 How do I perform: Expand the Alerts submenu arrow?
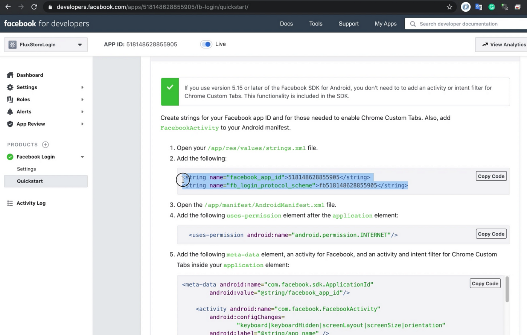tap(82, 112)
